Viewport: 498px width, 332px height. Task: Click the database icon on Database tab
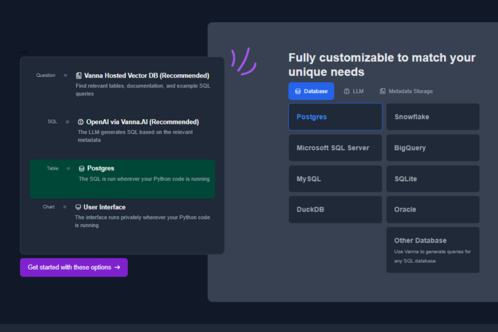(298, 91)
